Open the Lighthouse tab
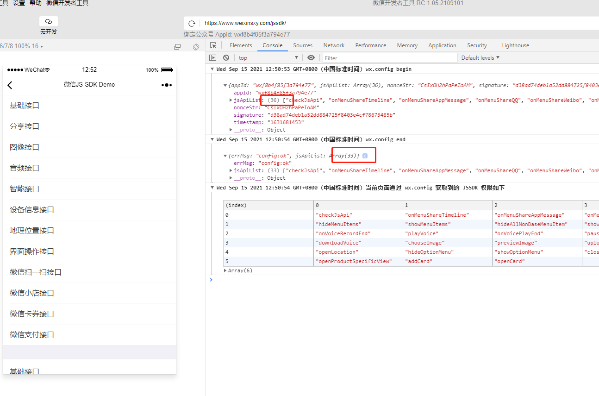The image size is (599, 396). [516, 45]
